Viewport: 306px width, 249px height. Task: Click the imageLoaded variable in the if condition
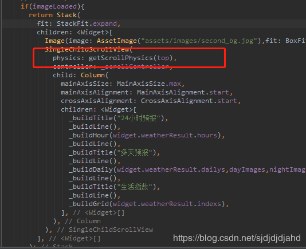[55, 7]
